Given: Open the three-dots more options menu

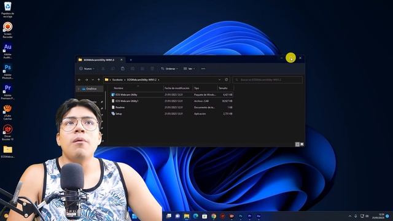Looking at the screenshot, I should [203, 69].
